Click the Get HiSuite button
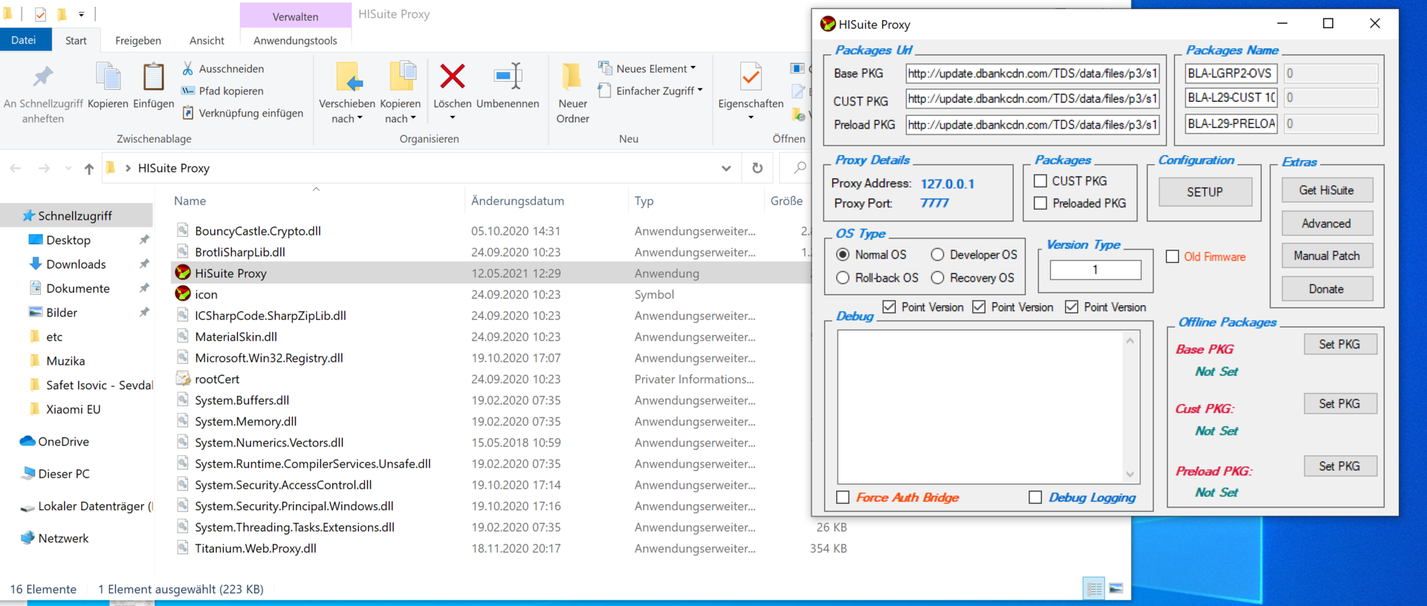Viewport: 1427px width, 606px height. 1327,190
